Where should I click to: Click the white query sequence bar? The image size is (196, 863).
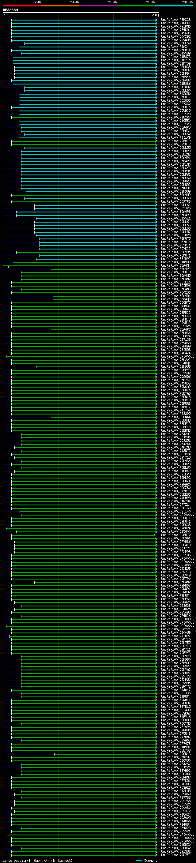81,13
